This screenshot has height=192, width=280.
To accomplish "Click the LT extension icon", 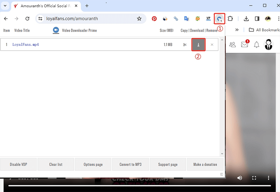I will pyautogui.click(x=208, y=19).
